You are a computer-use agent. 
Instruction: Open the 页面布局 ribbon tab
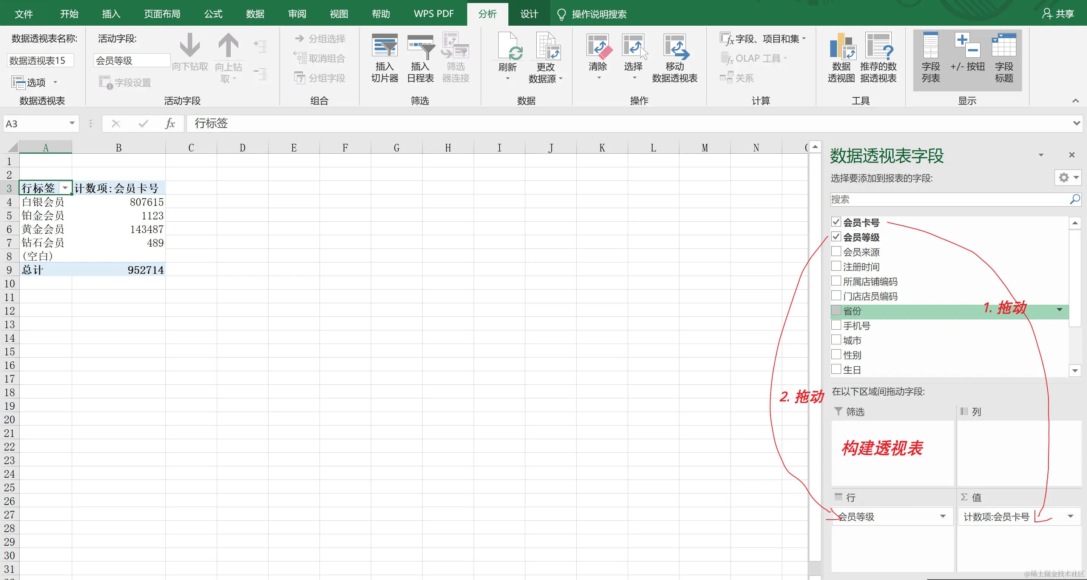click(x=162, y=14)
